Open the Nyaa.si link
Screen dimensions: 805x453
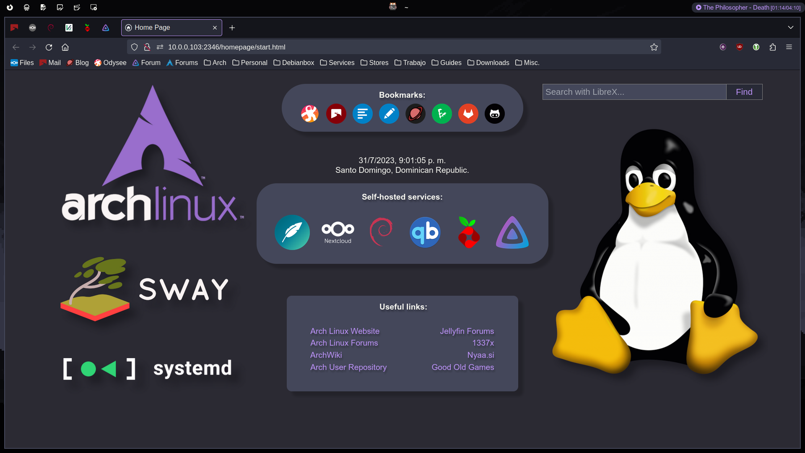(480, 355)
